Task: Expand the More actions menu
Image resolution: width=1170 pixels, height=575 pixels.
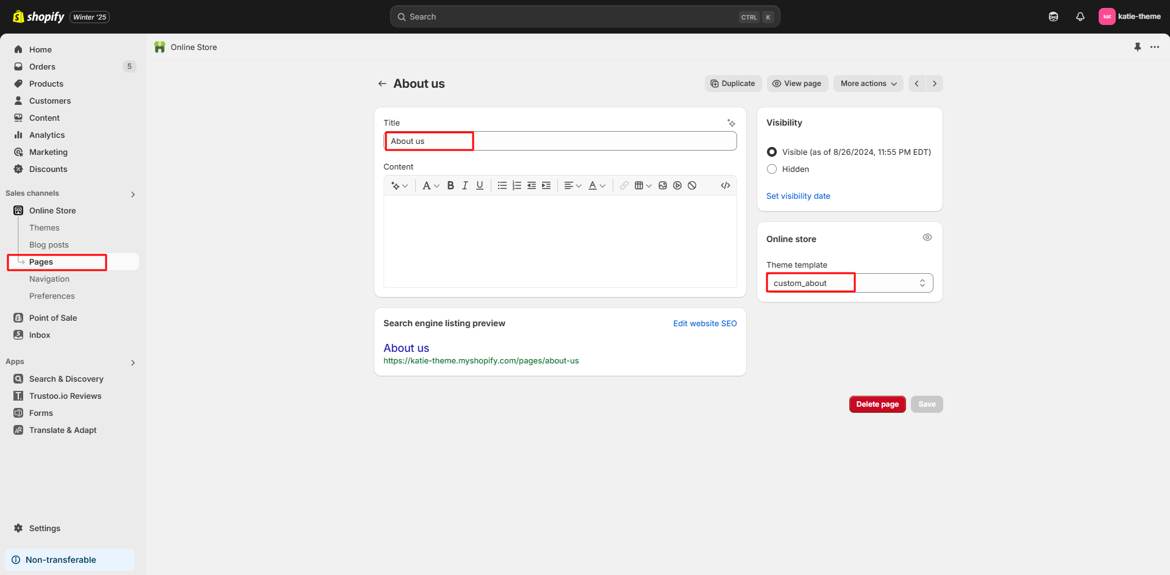Action: [868, 84]
